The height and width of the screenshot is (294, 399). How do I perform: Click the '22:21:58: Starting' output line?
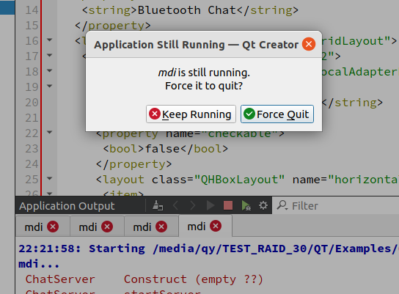81,249
